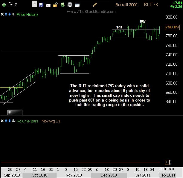Close the Price History pane with X

click(2, 14)
